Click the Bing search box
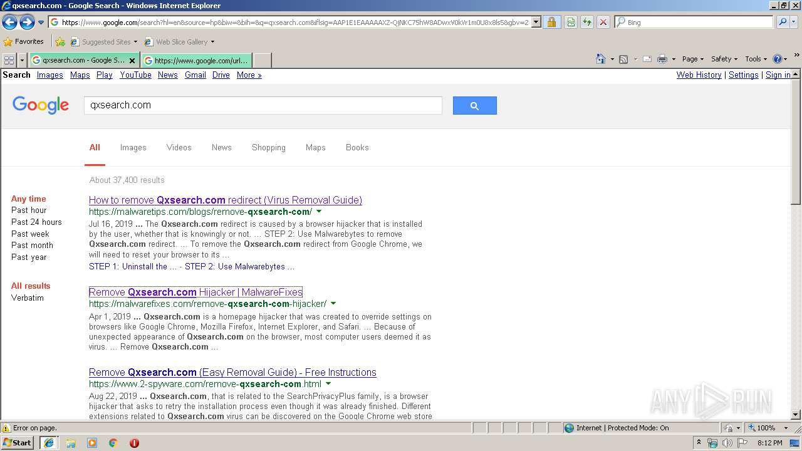Viewport: 802px width, 451px height. click(x=694, y=22)
